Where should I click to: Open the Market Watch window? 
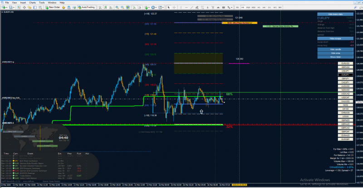click(19, 7)
